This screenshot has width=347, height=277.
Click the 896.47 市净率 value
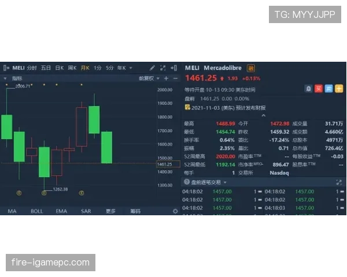pyautogui.click(x=280, y=165)
